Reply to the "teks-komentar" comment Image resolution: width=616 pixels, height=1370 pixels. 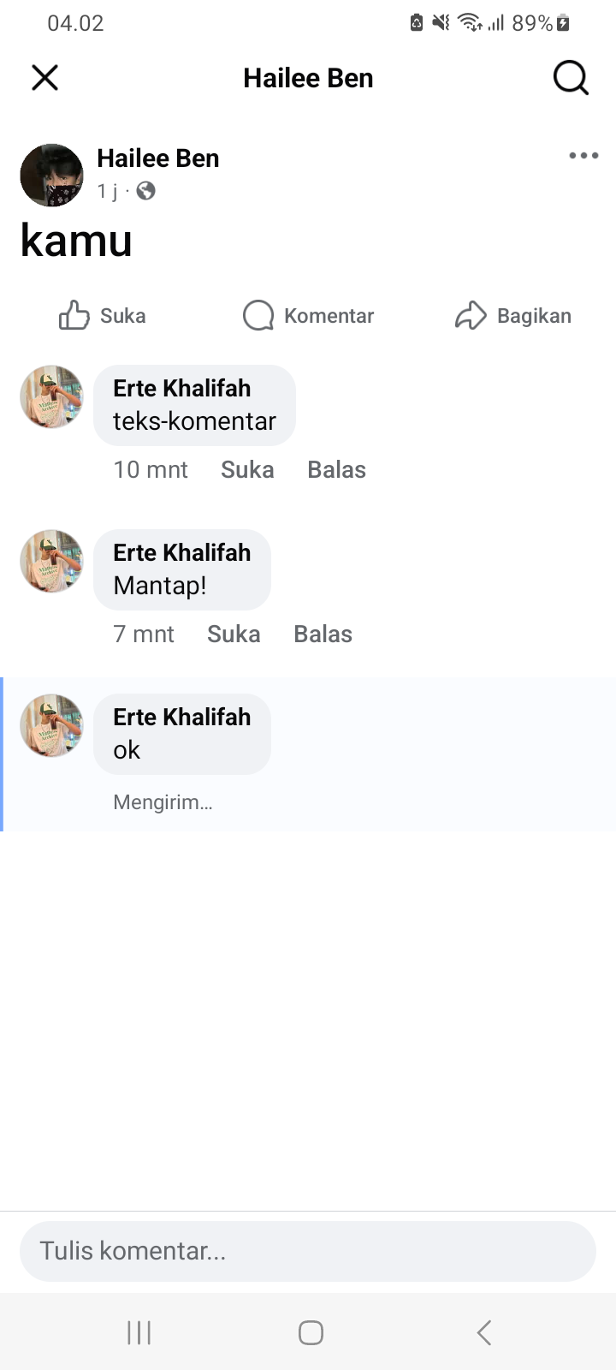point(336,470)
